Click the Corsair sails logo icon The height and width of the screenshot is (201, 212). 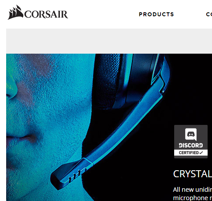(x=15, y=12)
